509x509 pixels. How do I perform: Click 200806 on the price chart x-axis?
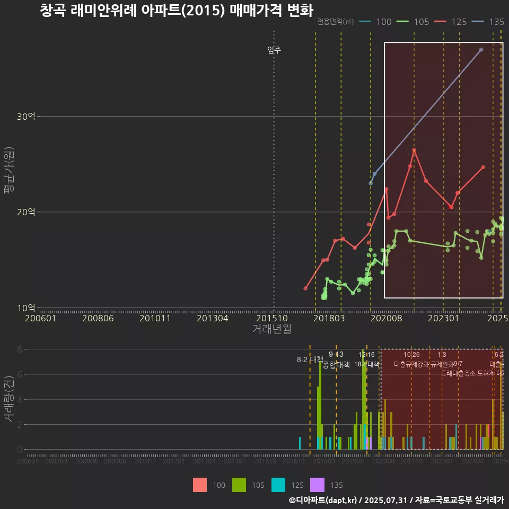tap(98, 318)
